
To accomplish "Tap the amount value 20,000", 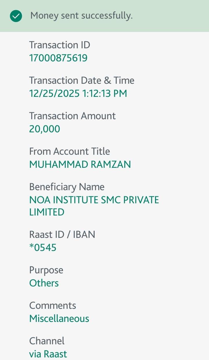I will (x=44, y=129).
